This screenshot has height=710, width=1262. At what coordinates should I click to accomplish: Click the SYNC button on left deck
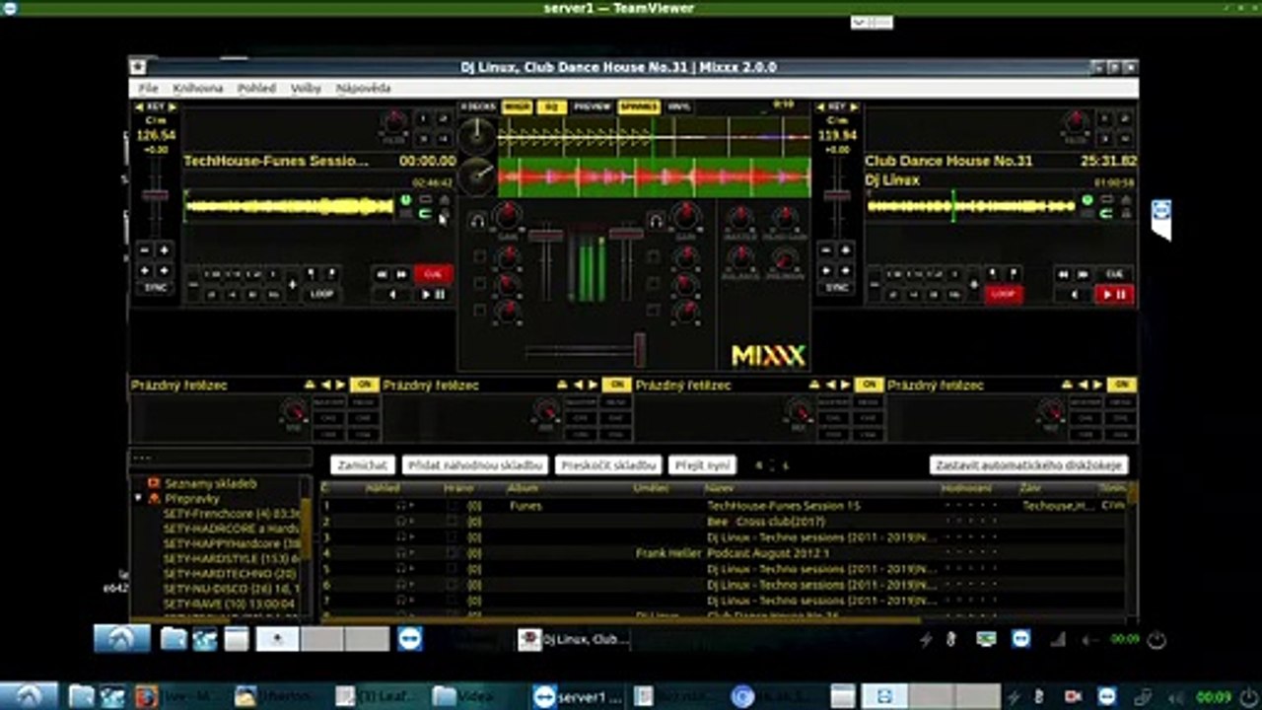(155, 288)
